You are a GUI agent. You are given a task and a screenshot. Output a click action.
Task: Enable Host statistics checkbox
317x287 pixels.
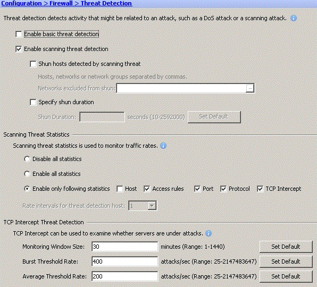pyautogui.click(x=120, y=189)
